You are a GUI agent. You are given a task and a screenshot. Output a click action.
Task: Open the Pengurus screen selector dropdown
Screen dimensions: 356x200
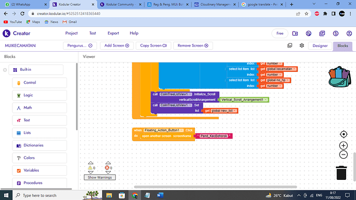click(80, 45)
